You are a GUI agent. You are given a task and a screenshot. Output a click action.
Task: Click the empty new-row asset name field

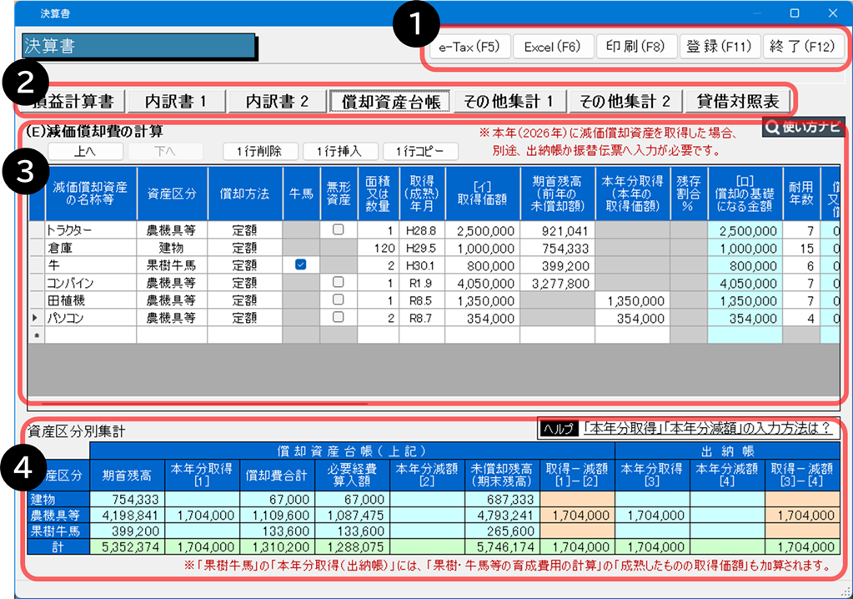coord(90,335)
